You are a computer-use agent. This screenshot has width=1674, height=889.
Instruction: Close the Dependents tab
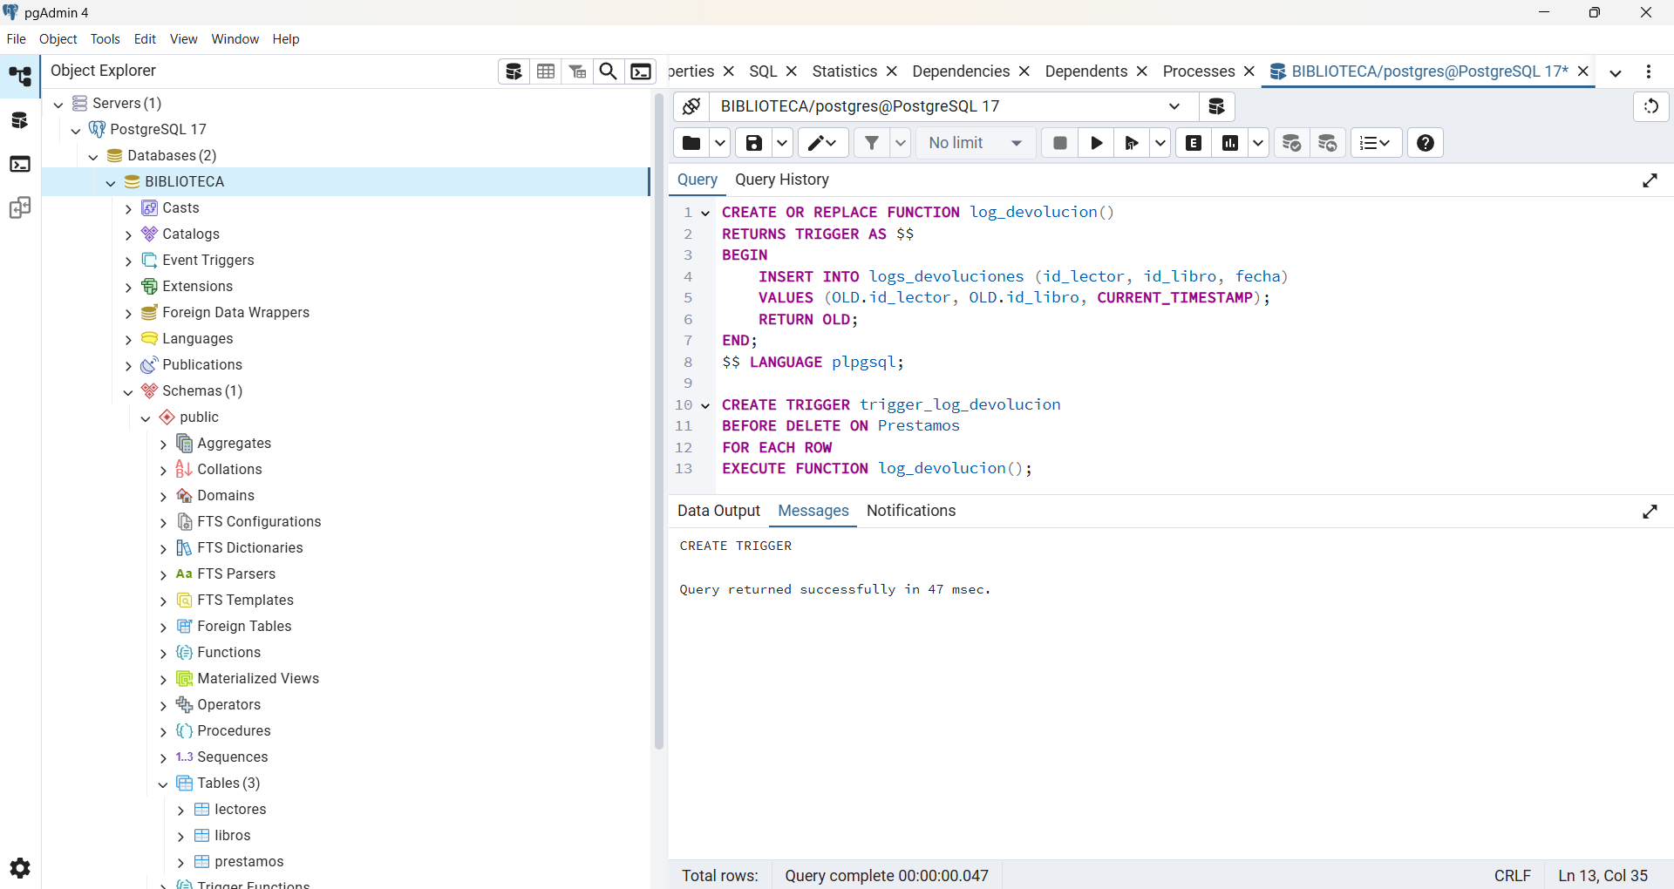click(x=1142, y=71)
